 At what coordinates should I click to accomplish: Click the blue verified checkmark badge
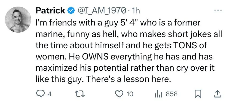71,11
